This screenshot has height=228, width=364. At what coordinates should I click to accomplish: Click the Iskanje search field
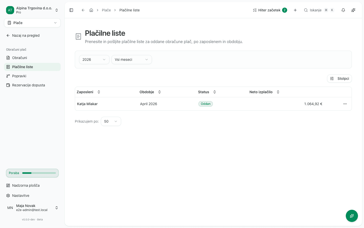(x=319, y=10)
